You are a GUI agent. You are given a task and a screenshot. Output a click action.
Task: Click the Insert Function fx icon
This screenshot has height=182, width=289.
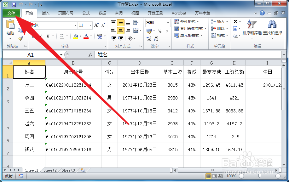(90, 55)
